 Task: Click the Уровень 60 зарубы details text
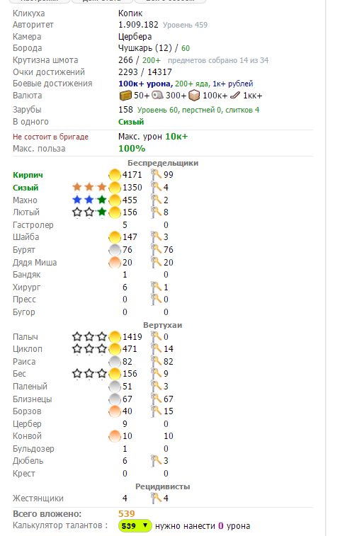point(158,110)
